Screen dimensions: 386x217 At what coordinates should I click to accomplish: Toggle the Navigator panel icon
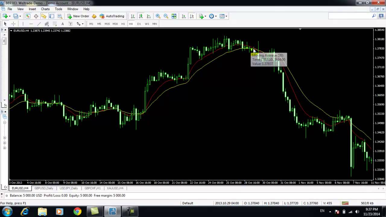44,16
